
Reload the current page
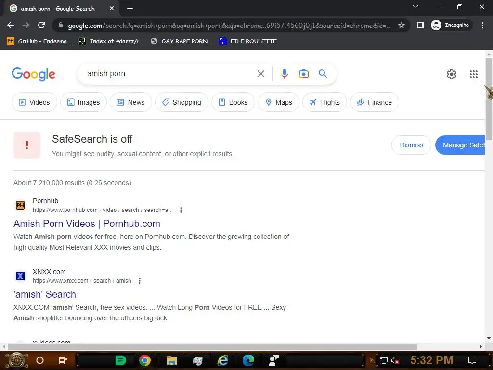click(x=41, y=25)
